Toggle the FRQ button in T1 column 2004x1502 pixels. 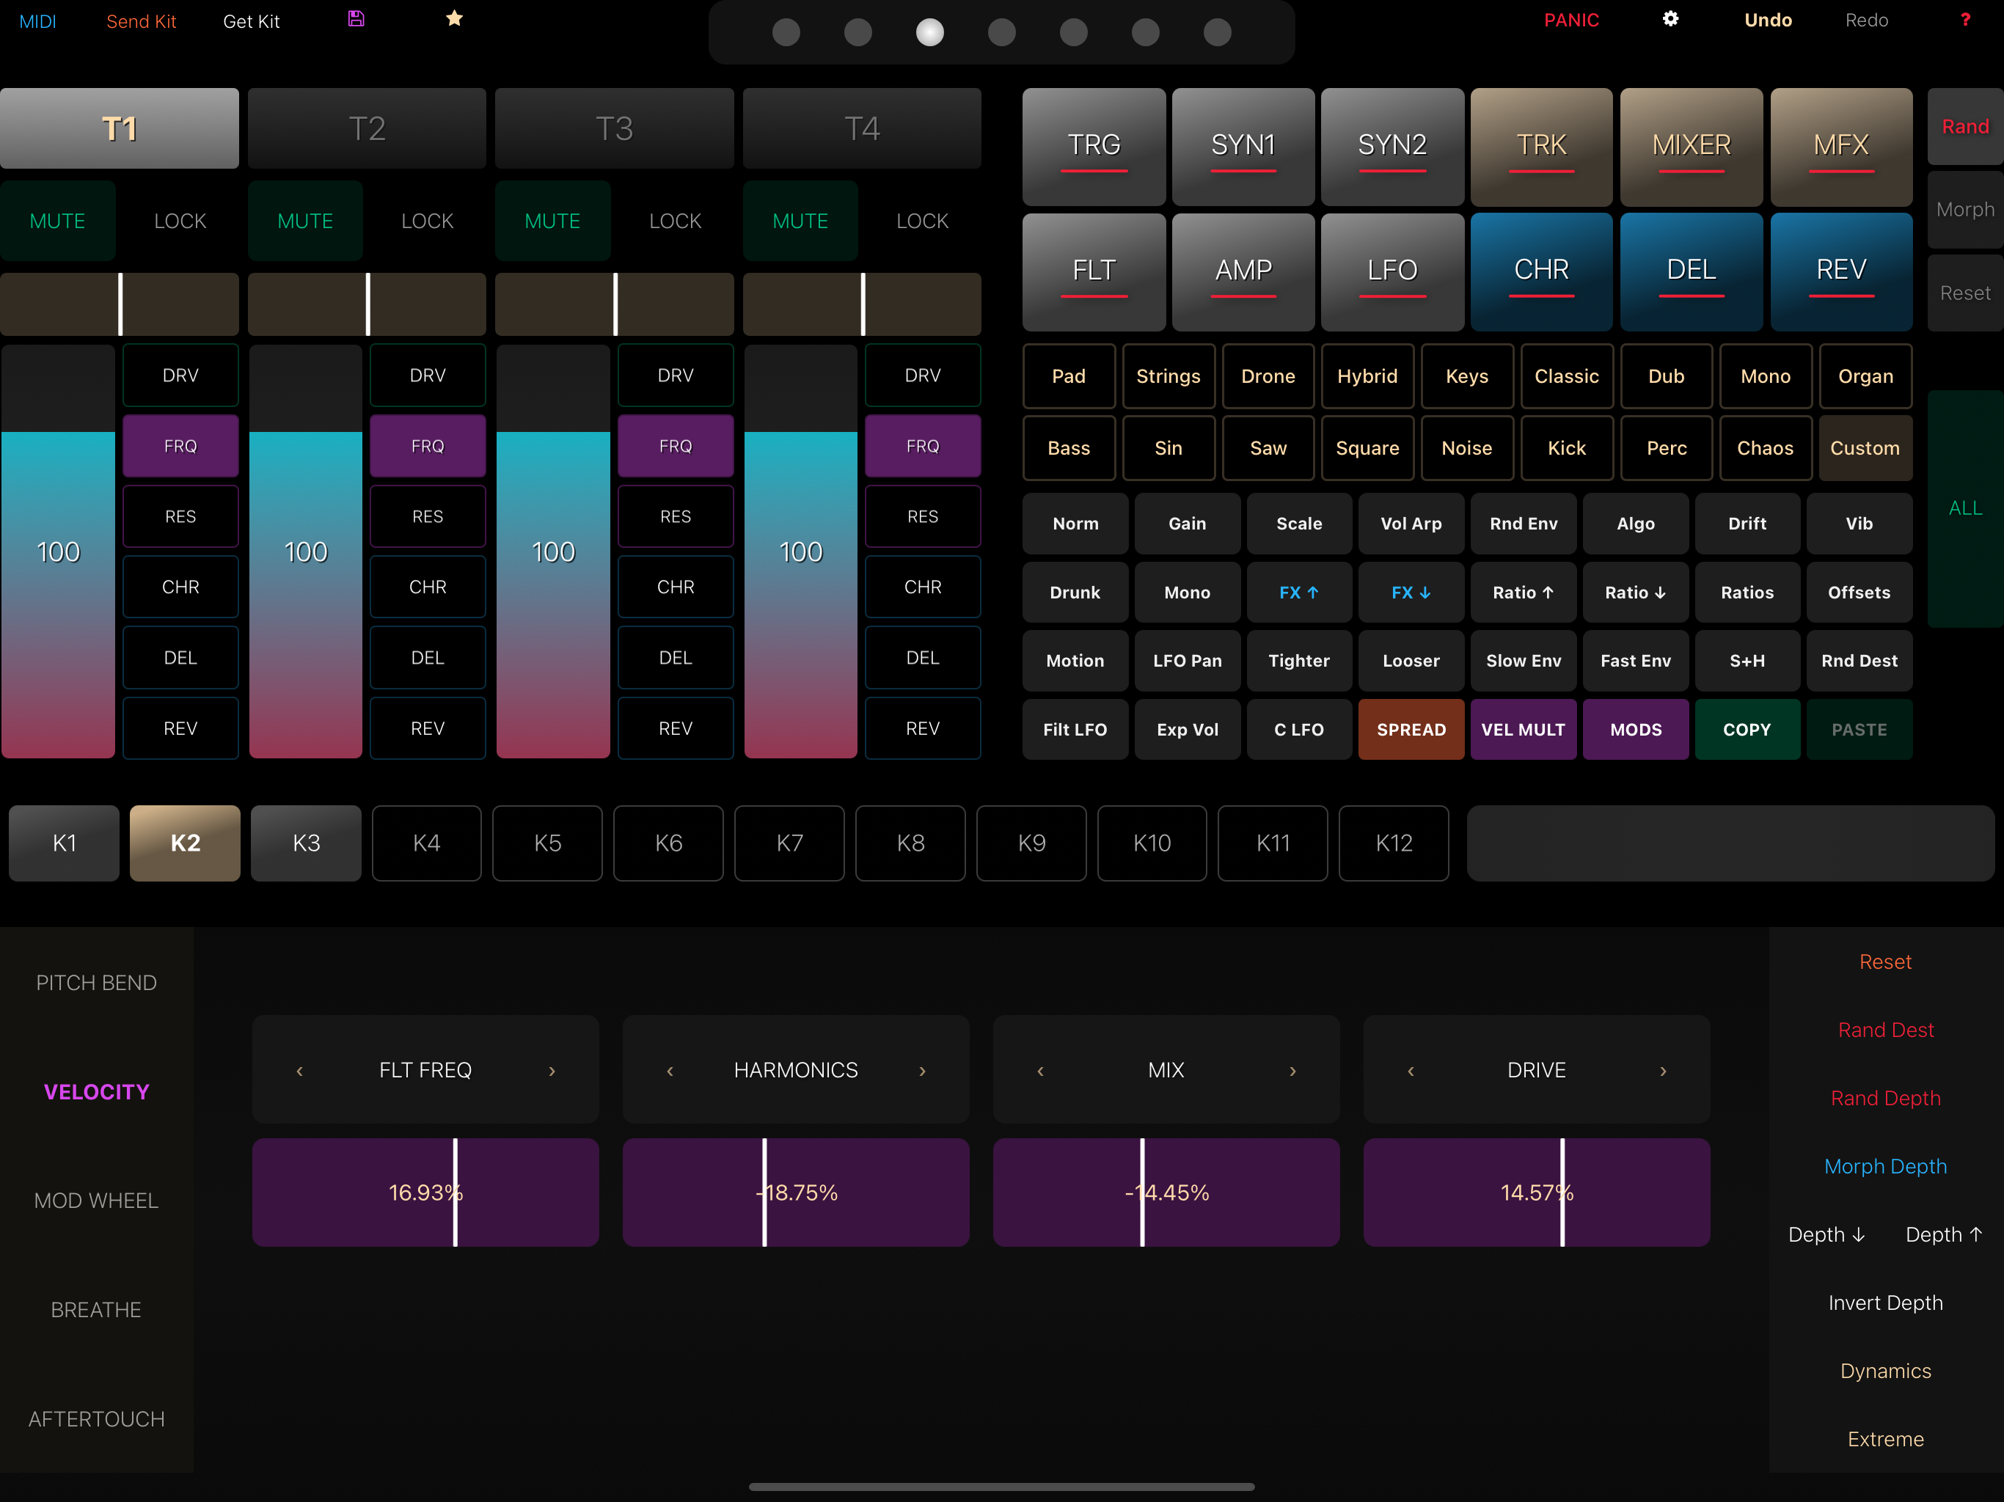click(180, 446)
